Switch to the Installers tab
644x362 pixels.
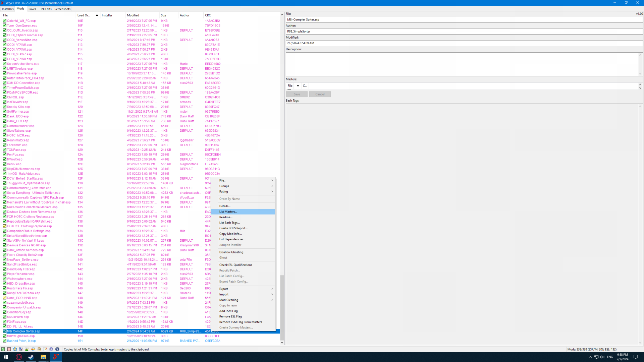coord(8,9)
